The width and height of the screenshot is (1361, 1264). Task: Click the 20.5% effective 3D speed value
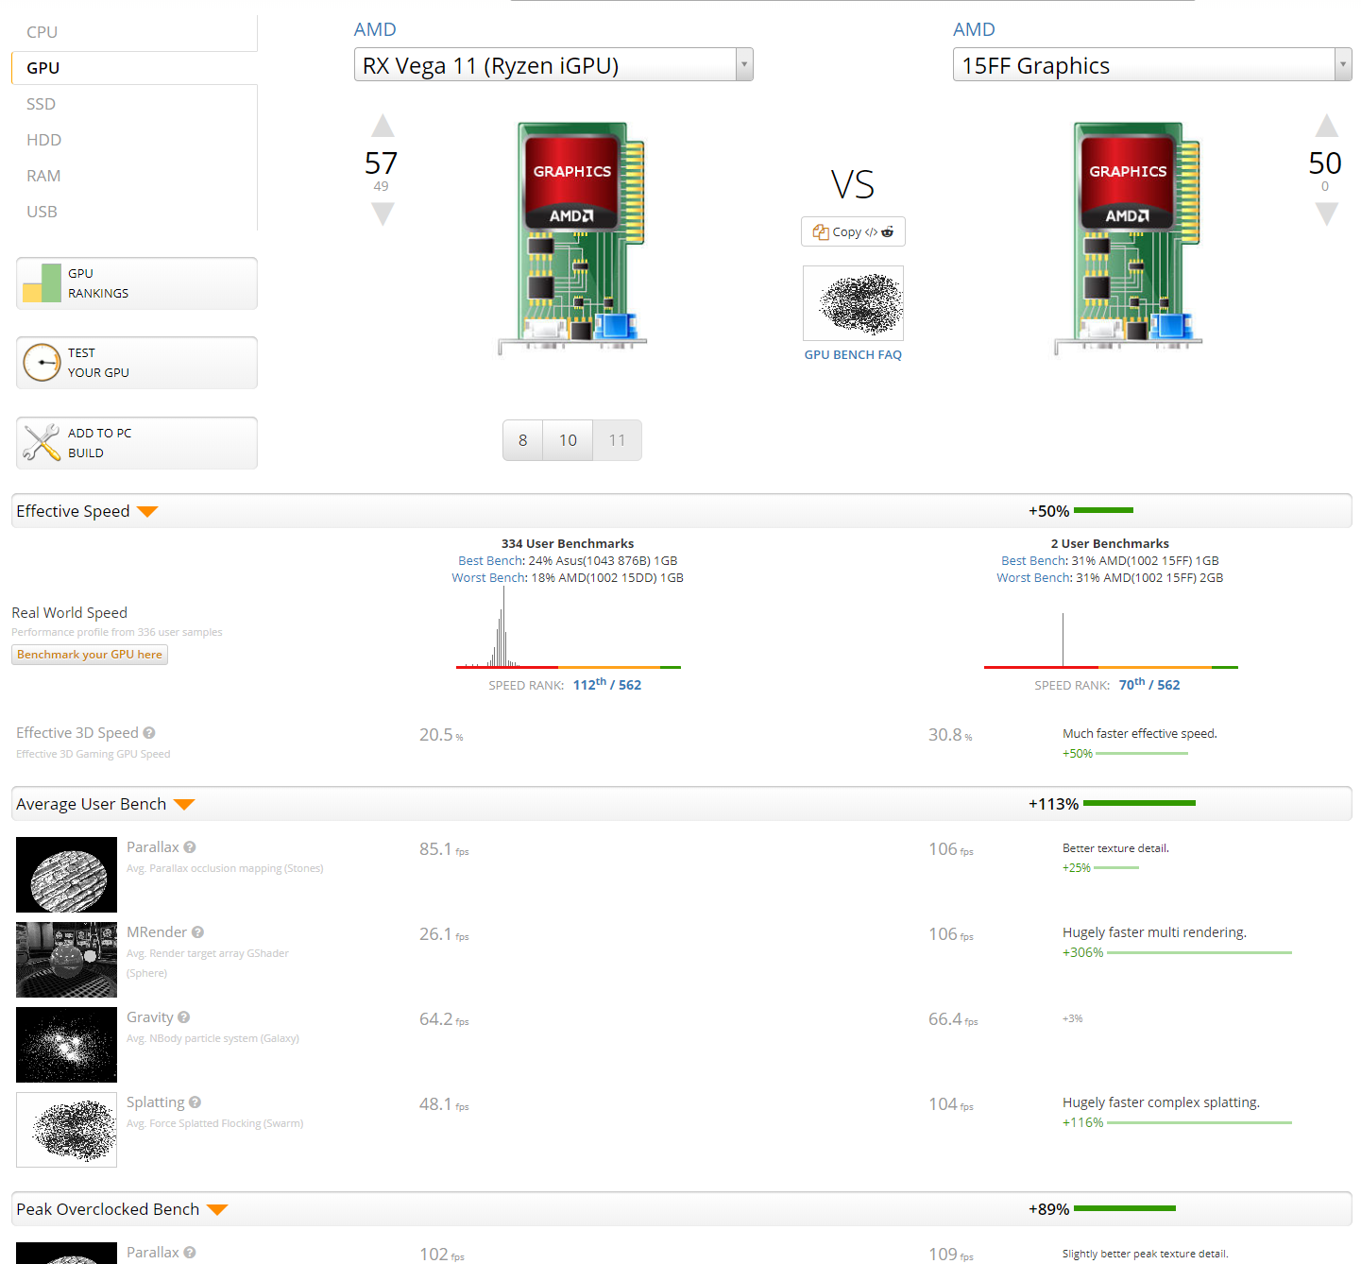coord(441,735)
